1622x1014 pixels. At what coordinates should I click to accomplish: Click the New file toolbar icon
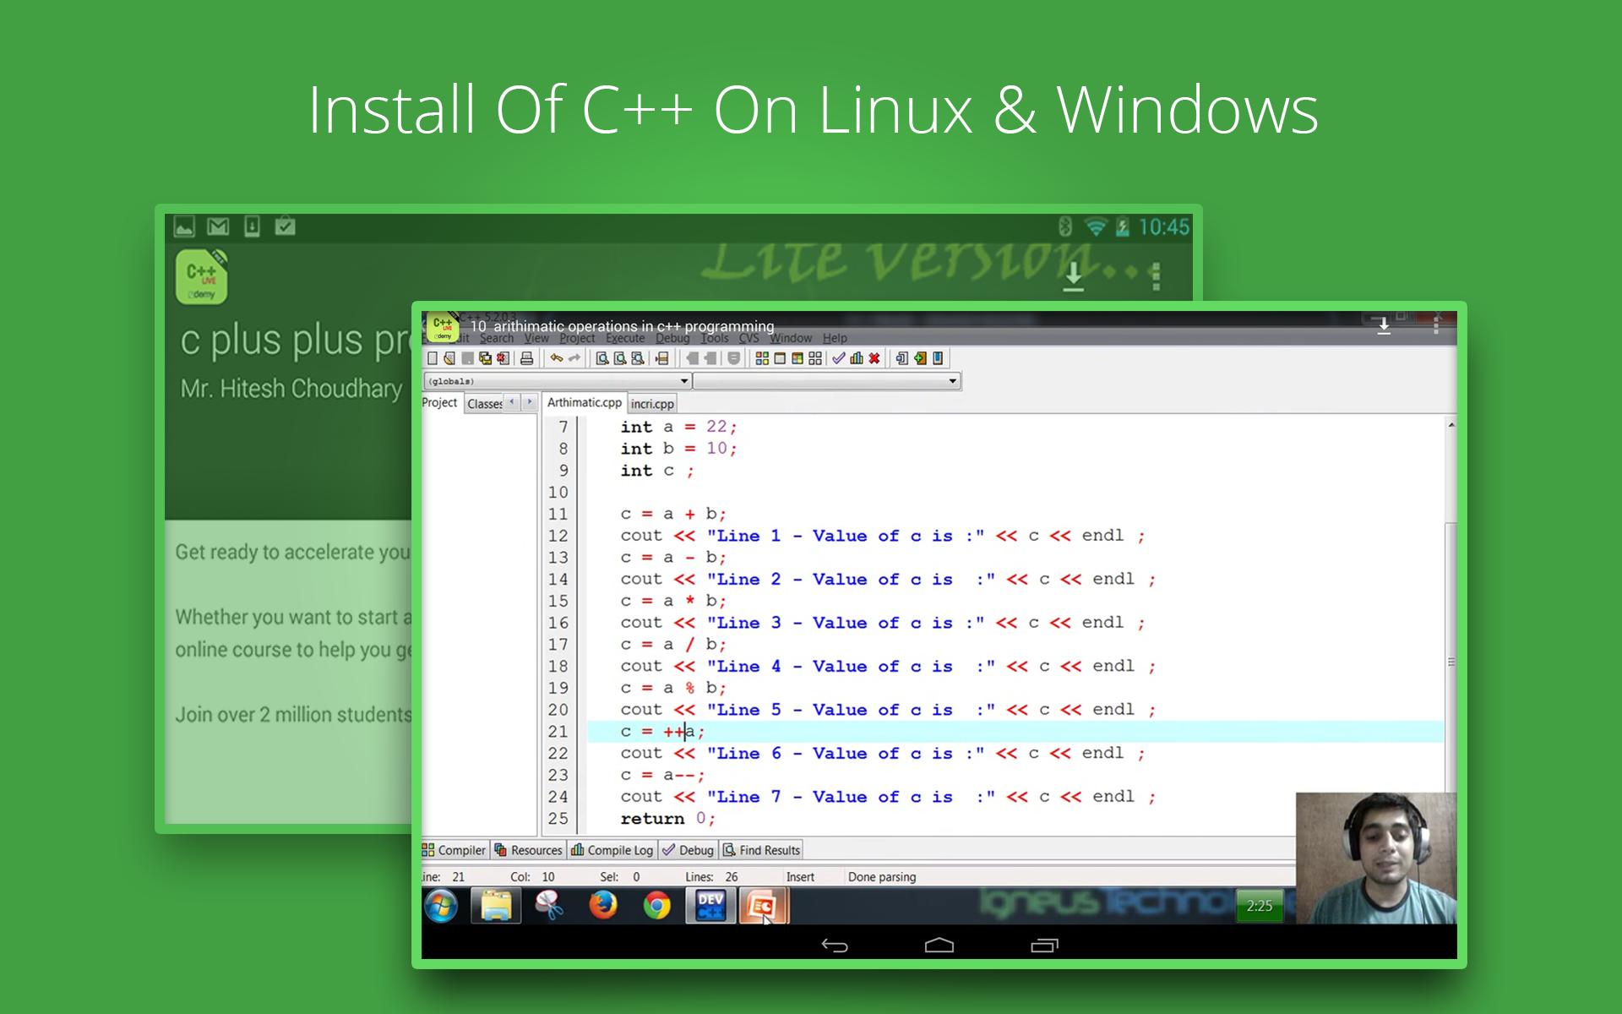[x=433, y=358]
